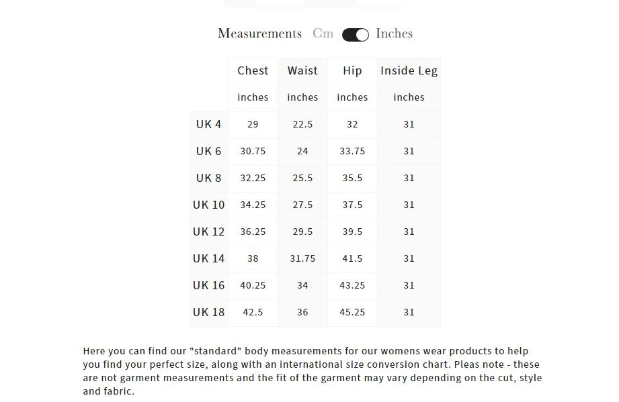Select the UK 6 size row label
Viewport: 619px width, 402px height.
click(208, 151)
